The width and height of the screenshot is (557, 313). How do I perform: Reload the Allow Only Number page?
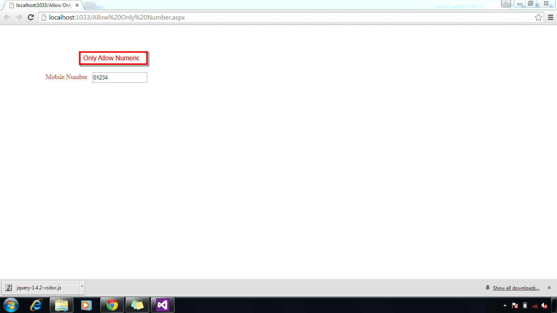pos(31,17)
